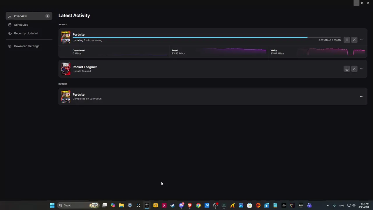Open Steam from the taskbar

[x=173, y=205]
